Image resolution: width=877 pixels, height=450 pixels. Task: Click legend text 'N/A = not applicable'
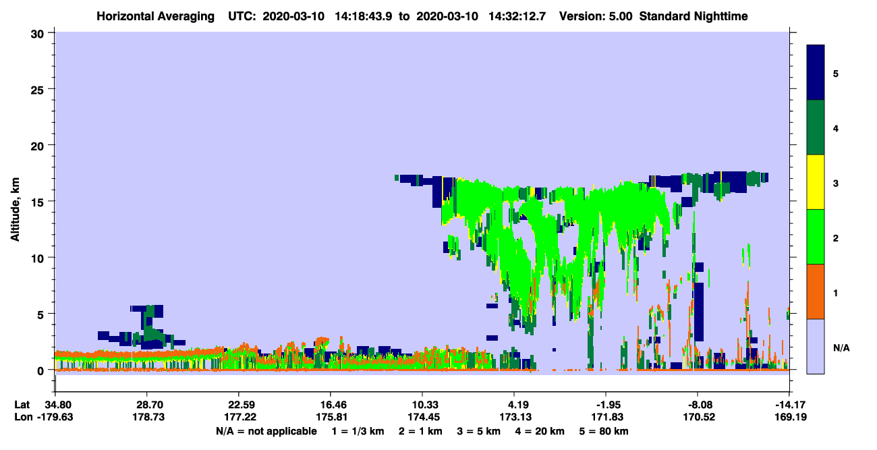pos(266,431)
